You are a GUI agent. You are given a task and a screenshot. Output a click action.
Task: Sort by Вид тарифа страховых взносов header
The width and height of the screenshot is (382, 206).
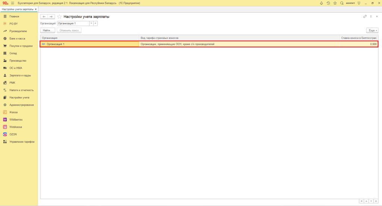pyautogui.click(x=239, y=38)
